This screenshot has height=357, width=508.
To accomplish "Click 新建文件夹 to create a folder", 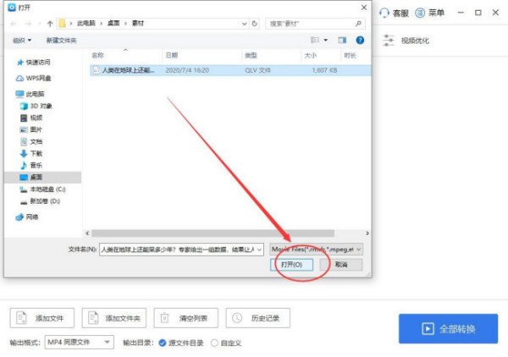I will coord(61,40).
